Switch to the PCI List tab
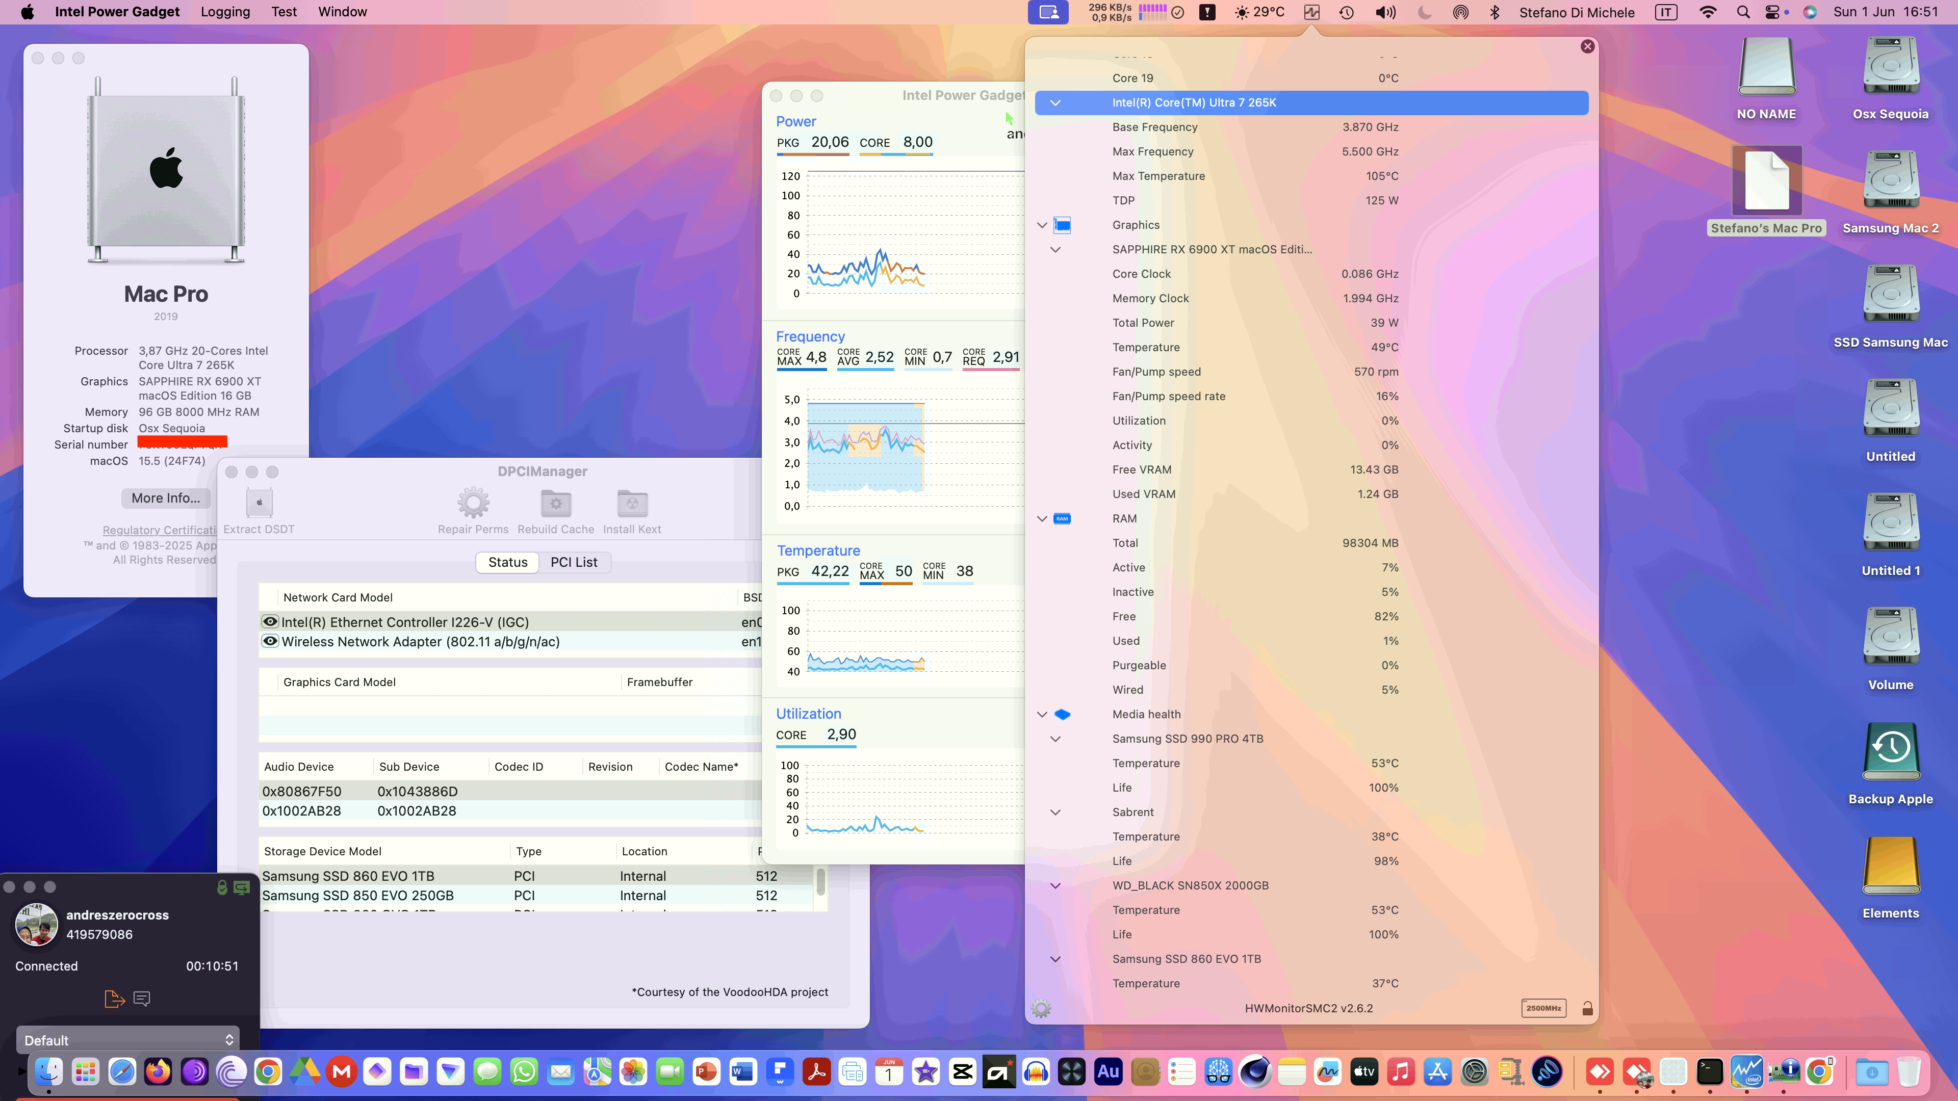 click(574, 562)
